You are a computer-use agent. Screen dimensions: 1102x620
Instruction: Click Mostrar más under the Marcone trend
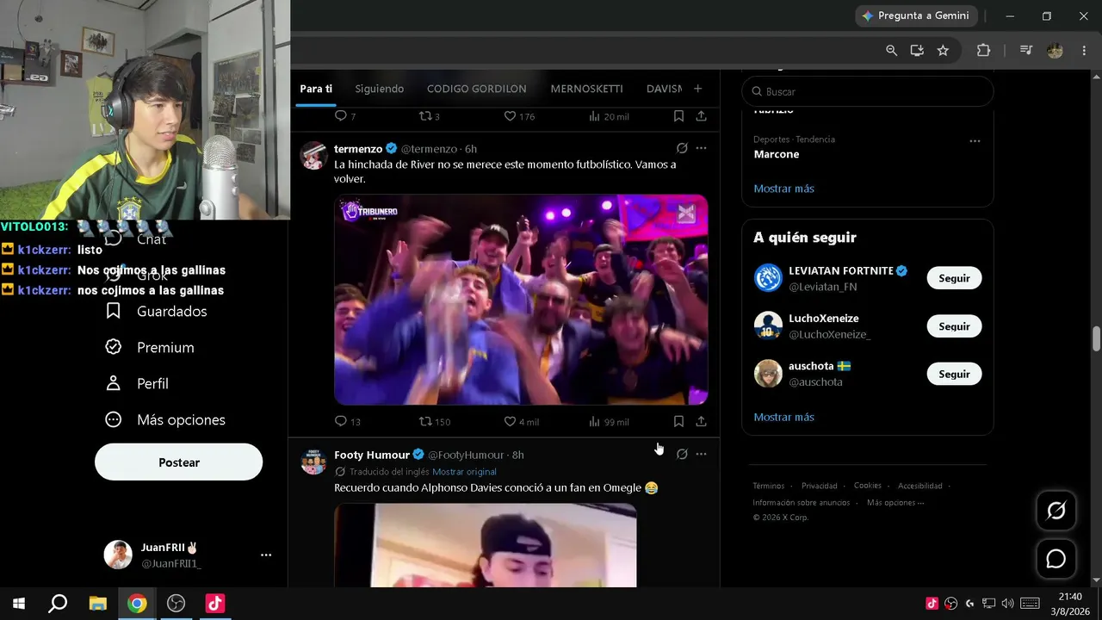(x=783, y=189)
